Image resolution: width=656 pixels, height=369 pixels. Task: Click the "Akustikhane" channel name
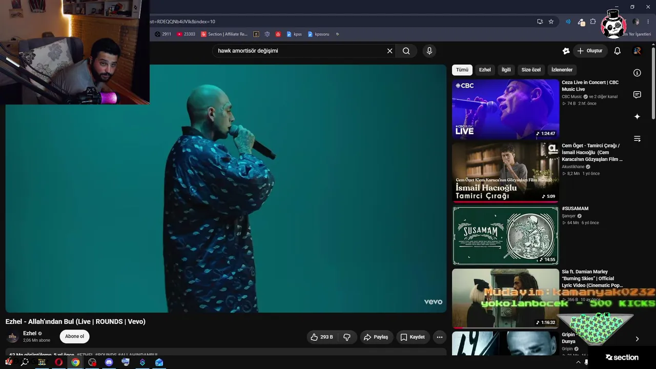click(x=573, y=167)
